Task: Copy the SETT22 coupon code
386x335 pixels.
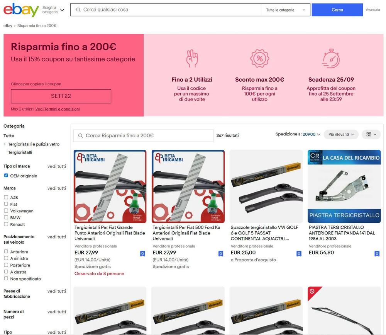Action: click(x=61, y=96)
